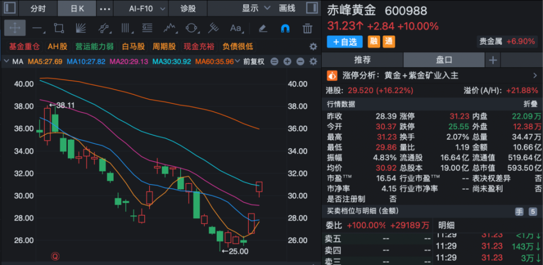Image resolution: width=543 pixels, height=265 pixels.
Task: Click the plus zoom-in chart icon
Action: point(287,62)
